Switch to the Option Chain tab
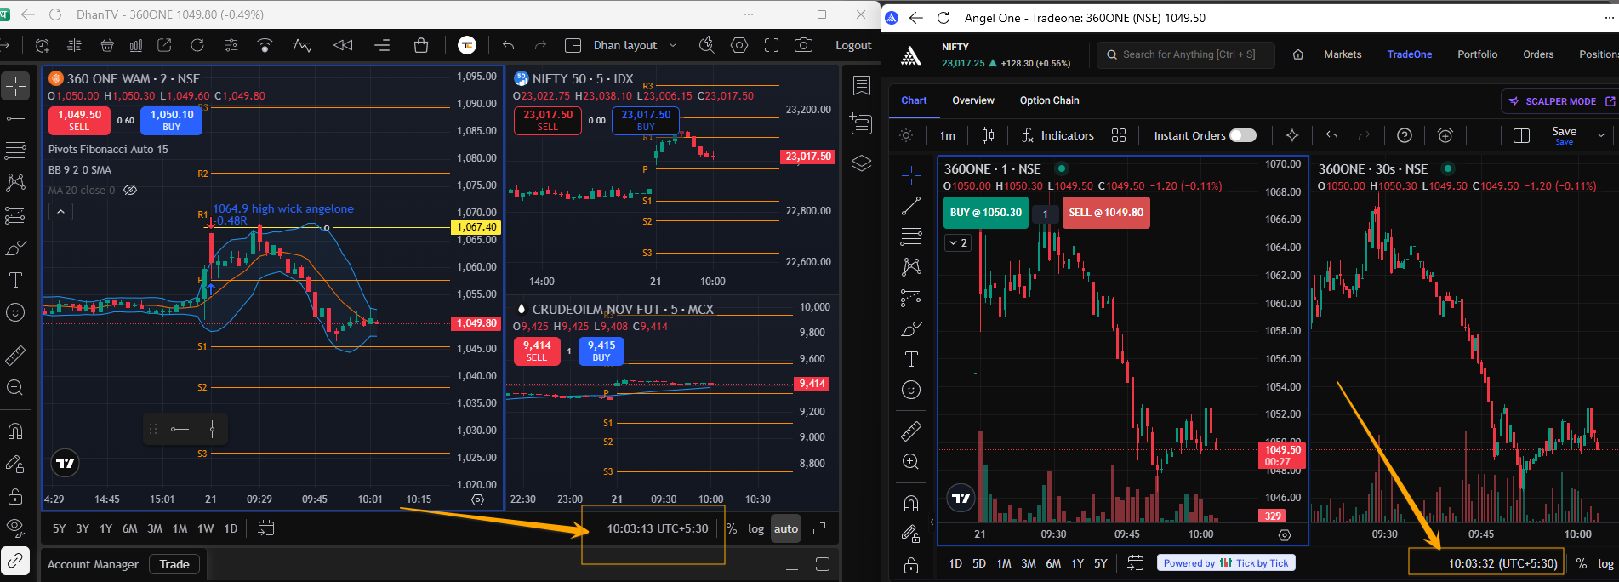The width and height of the screenshot is (1619, 582). [x=1049, y=100]
